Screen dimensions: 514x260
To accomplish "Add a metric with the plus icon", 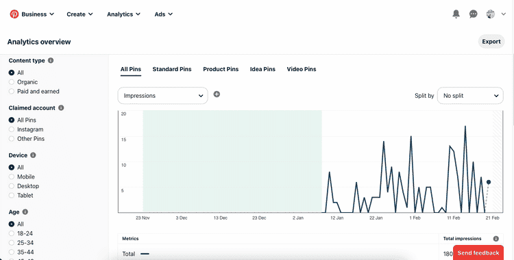I will pos(217,94).
